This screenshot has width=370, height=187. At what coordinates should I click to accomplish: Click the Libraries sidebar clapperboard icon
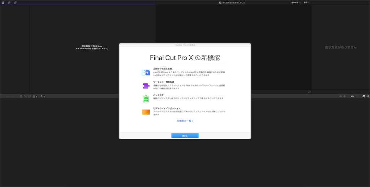tap(3, 3)
